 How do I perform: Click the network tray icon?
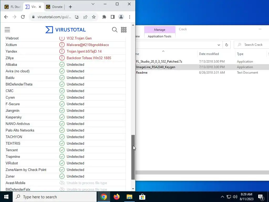tap(229, 197)
